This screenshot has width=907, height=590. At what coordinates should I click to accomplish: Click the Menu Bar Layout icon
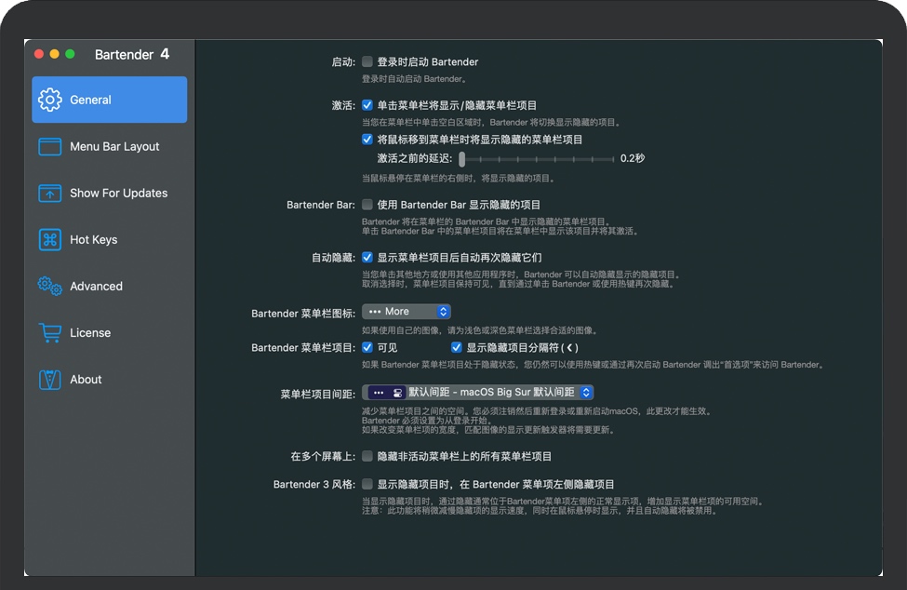pyautogui.click(x=50, y=146)
